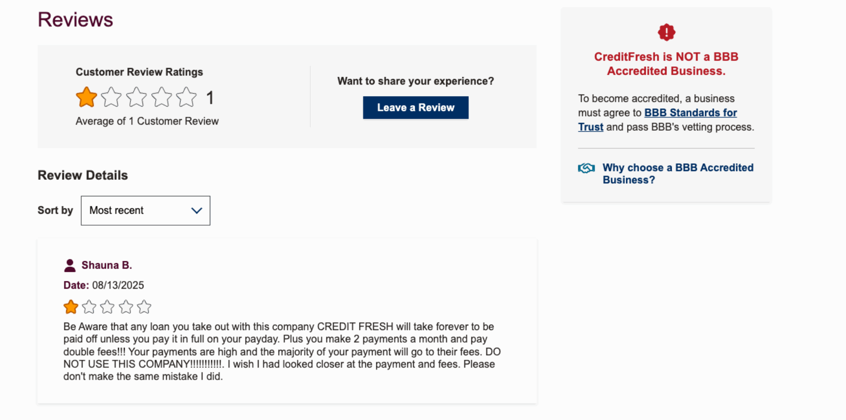Click the red alert badge icon above accreditation notice

666,31
